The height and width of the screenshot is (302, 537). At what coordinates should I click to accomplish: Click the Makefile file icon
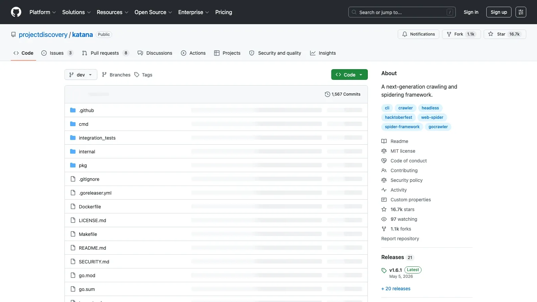coord(73,234)
